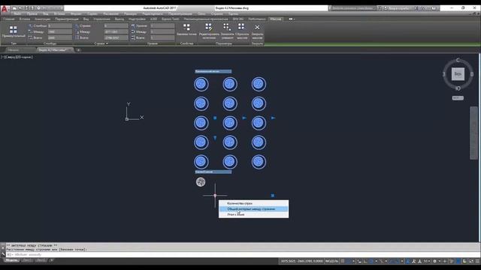
Task: Toggle hardware acceleration icon in status bar
Action: click(x=458, y=261)
